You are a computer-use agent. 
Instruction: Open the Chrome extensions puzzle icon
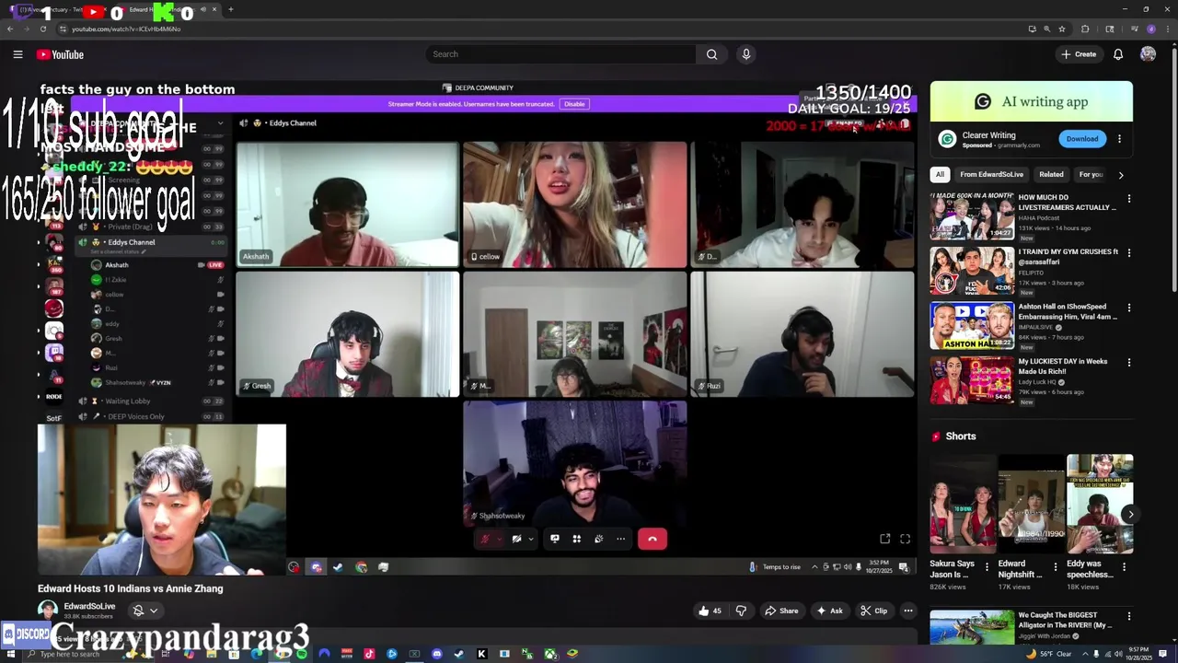point(1085,29)
